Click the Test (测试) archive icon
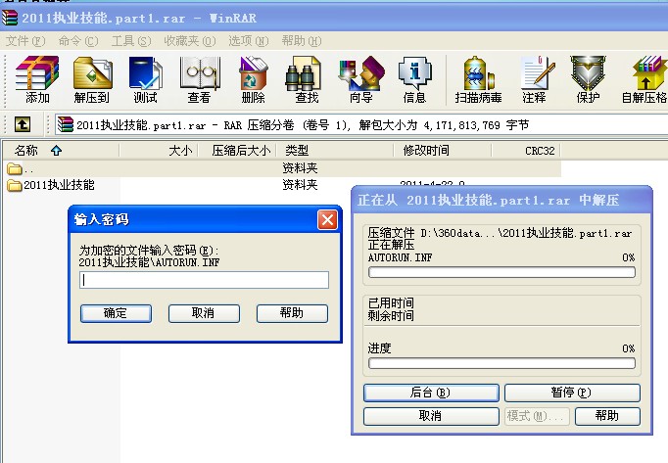This screenshot has width=668, height=463. (145, 79)
